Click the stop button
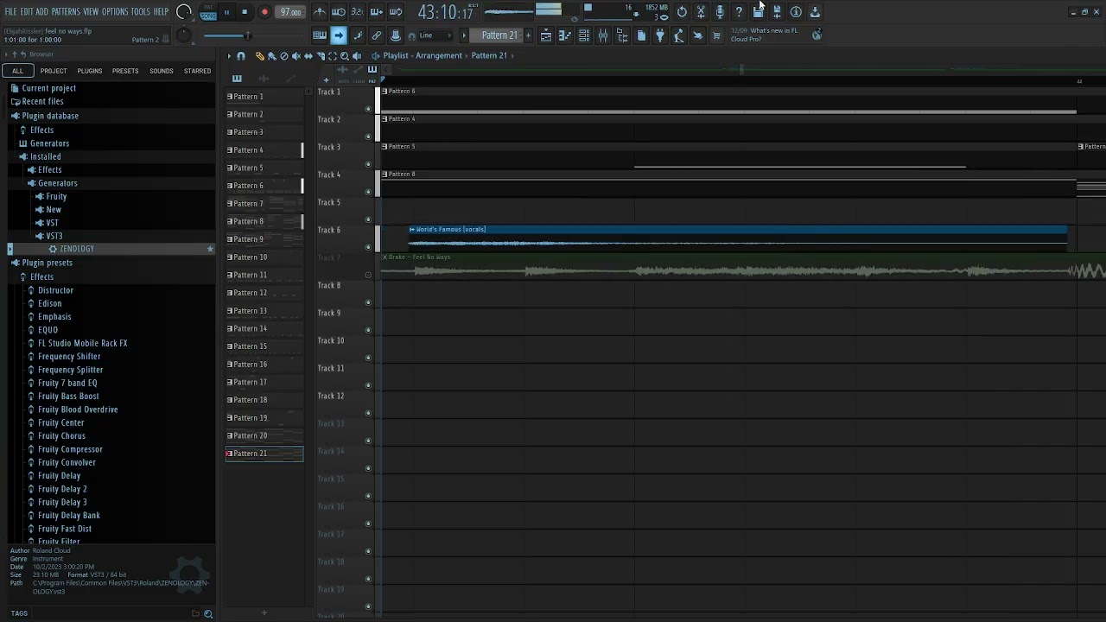 tap(245, 12)
